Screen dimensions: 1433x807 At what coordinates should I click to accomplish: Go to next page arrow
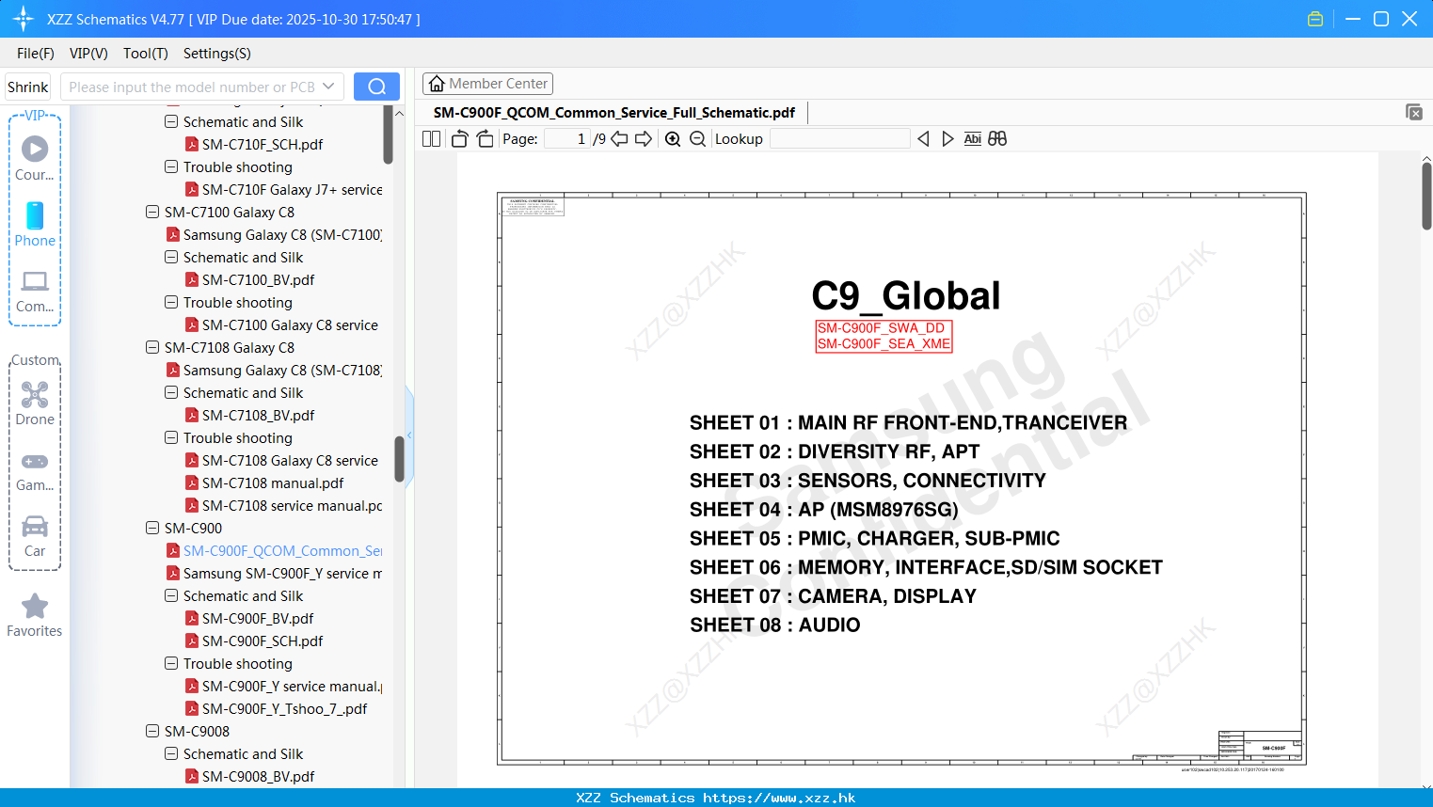(644, 139)
